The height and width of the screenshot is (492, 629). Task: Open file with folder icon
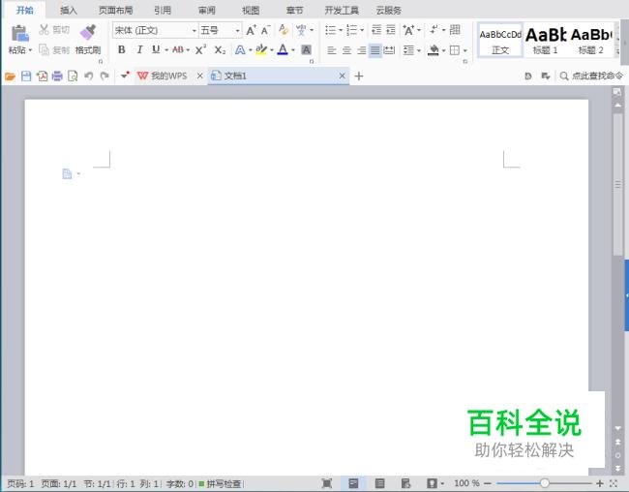point(10,76)
